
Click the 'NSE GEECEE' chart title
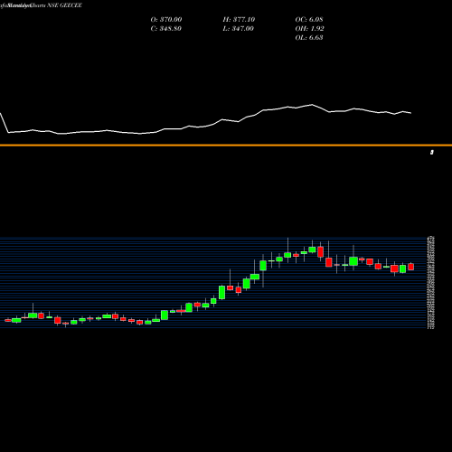pos(64,5)
